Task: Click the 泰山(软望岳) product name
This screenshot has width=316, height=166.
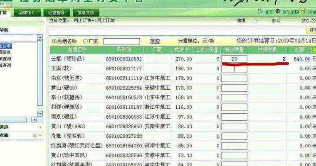Action: pyautogui.click(x=66, y=98)
